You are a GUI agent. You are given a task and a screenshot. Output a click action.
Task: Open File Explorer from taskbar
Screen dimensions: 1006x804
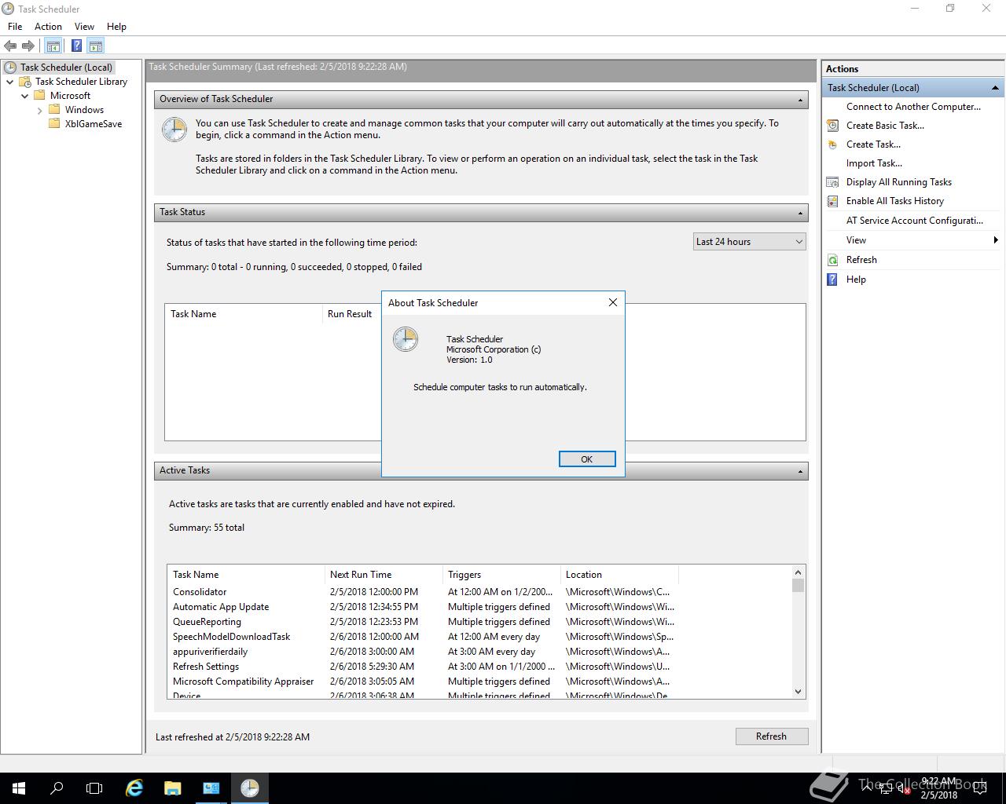(172, 788)
